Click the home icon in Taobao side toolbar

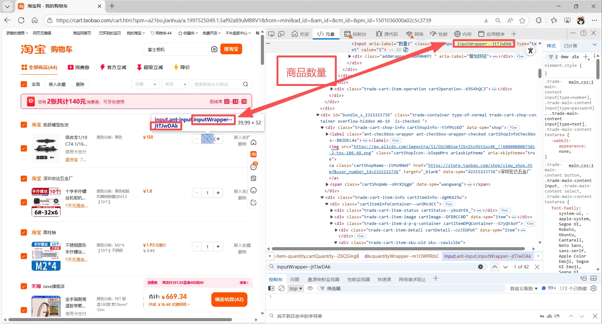tap(254, 142)
